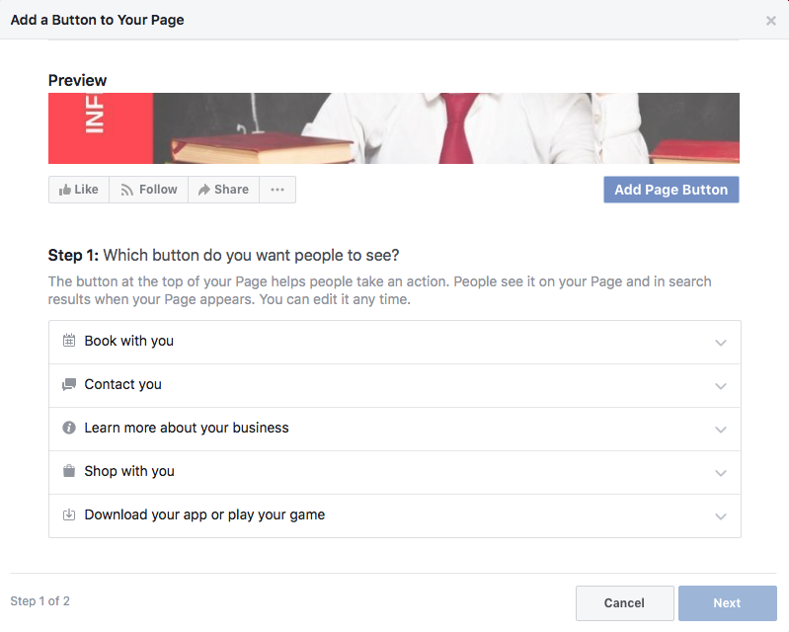
Task: Select the Contact you option
Action: (123, 384)
